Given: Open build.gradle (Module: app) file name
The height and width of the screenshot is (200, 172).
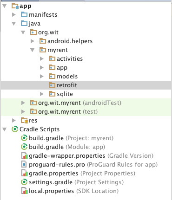Looking at the screenshot, I should pos(46,147).
